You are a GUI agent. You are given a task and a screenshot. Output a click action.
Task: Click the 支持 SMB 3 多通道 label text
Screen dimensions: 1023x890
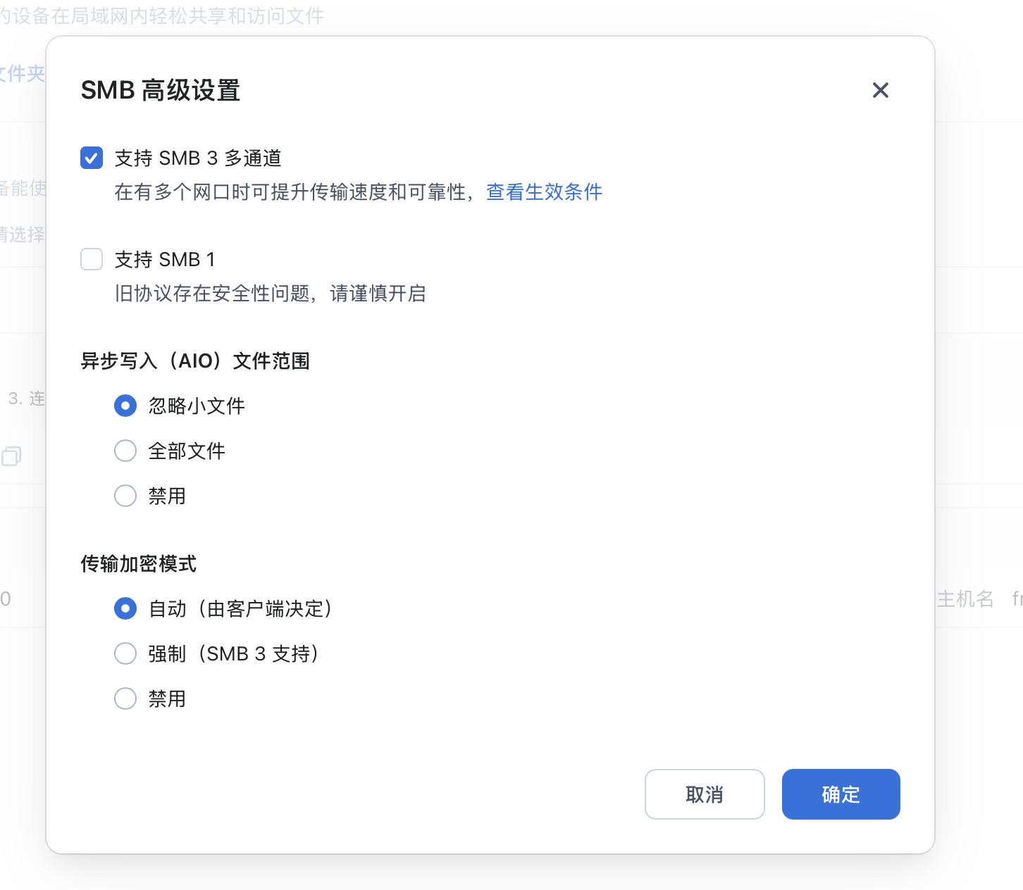click(x=198, y=158)
